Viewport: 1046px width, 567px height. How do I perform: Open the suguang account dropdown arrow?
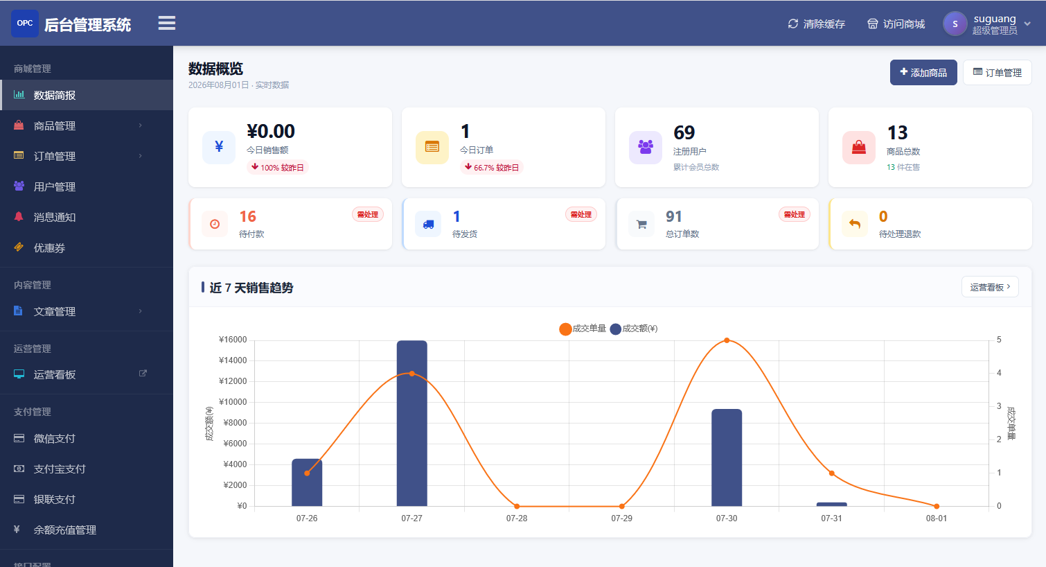[1027, 24]
